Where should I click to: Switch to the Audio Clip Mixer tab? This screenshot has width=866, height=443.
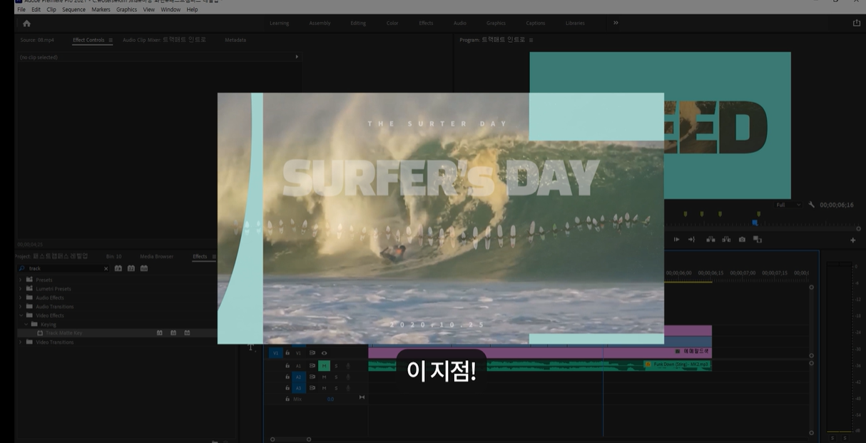164,40
